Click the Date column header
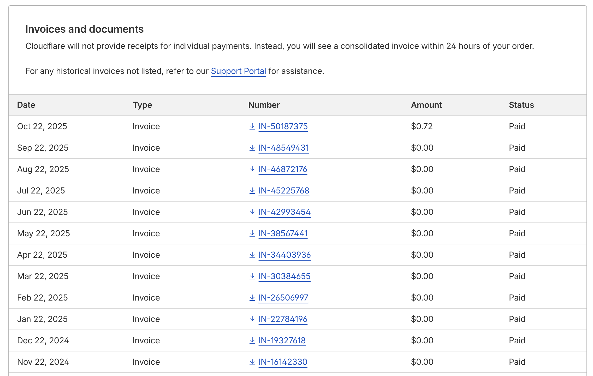This screenshot has width=593, height=376. (26, 105)
